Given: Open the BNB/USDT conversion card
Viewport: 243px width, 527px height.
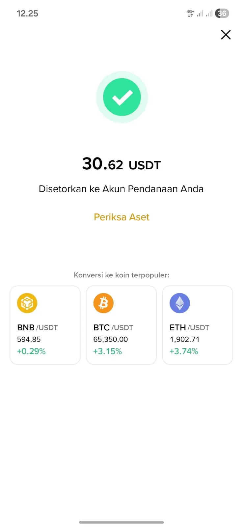Looking at the screenshot, I should 45,325.
